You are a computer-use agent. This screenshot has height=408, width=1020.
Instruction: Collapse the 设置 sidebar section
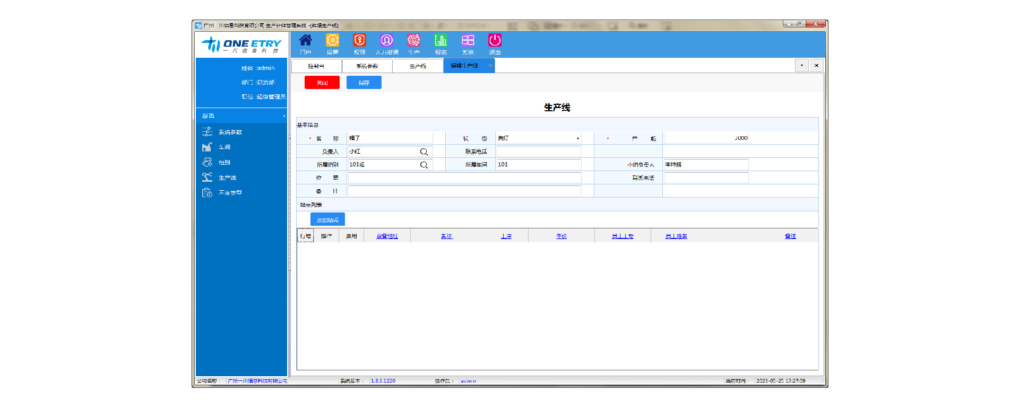(284, 116)
